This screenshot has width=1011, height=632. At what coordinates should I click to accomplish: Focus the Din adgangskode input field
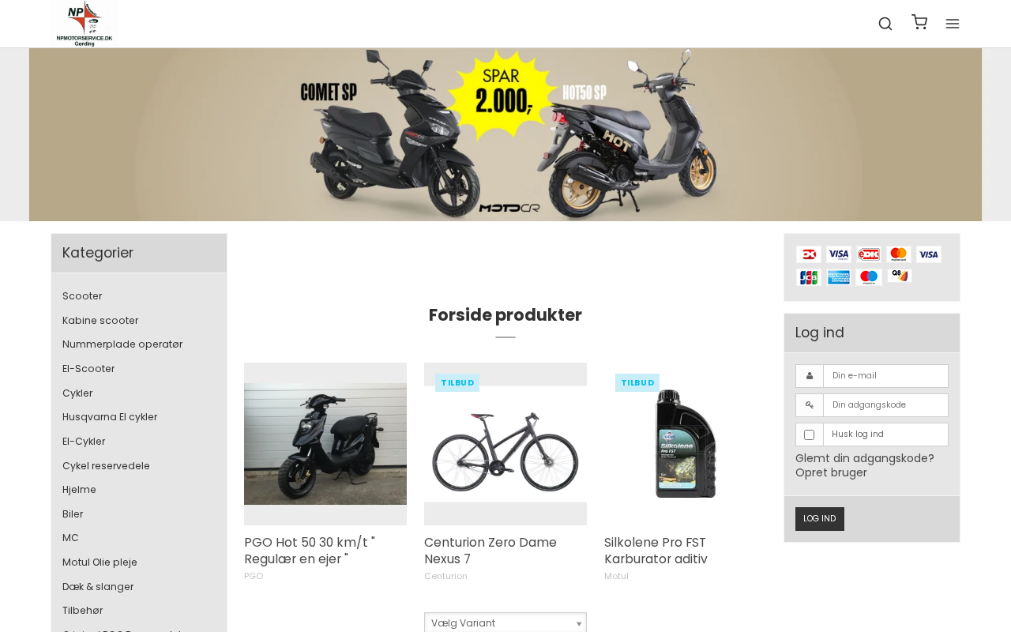point(885,405)
